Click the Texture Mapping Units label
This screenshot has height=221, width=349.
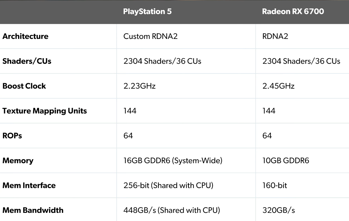[x=45, y=111]
